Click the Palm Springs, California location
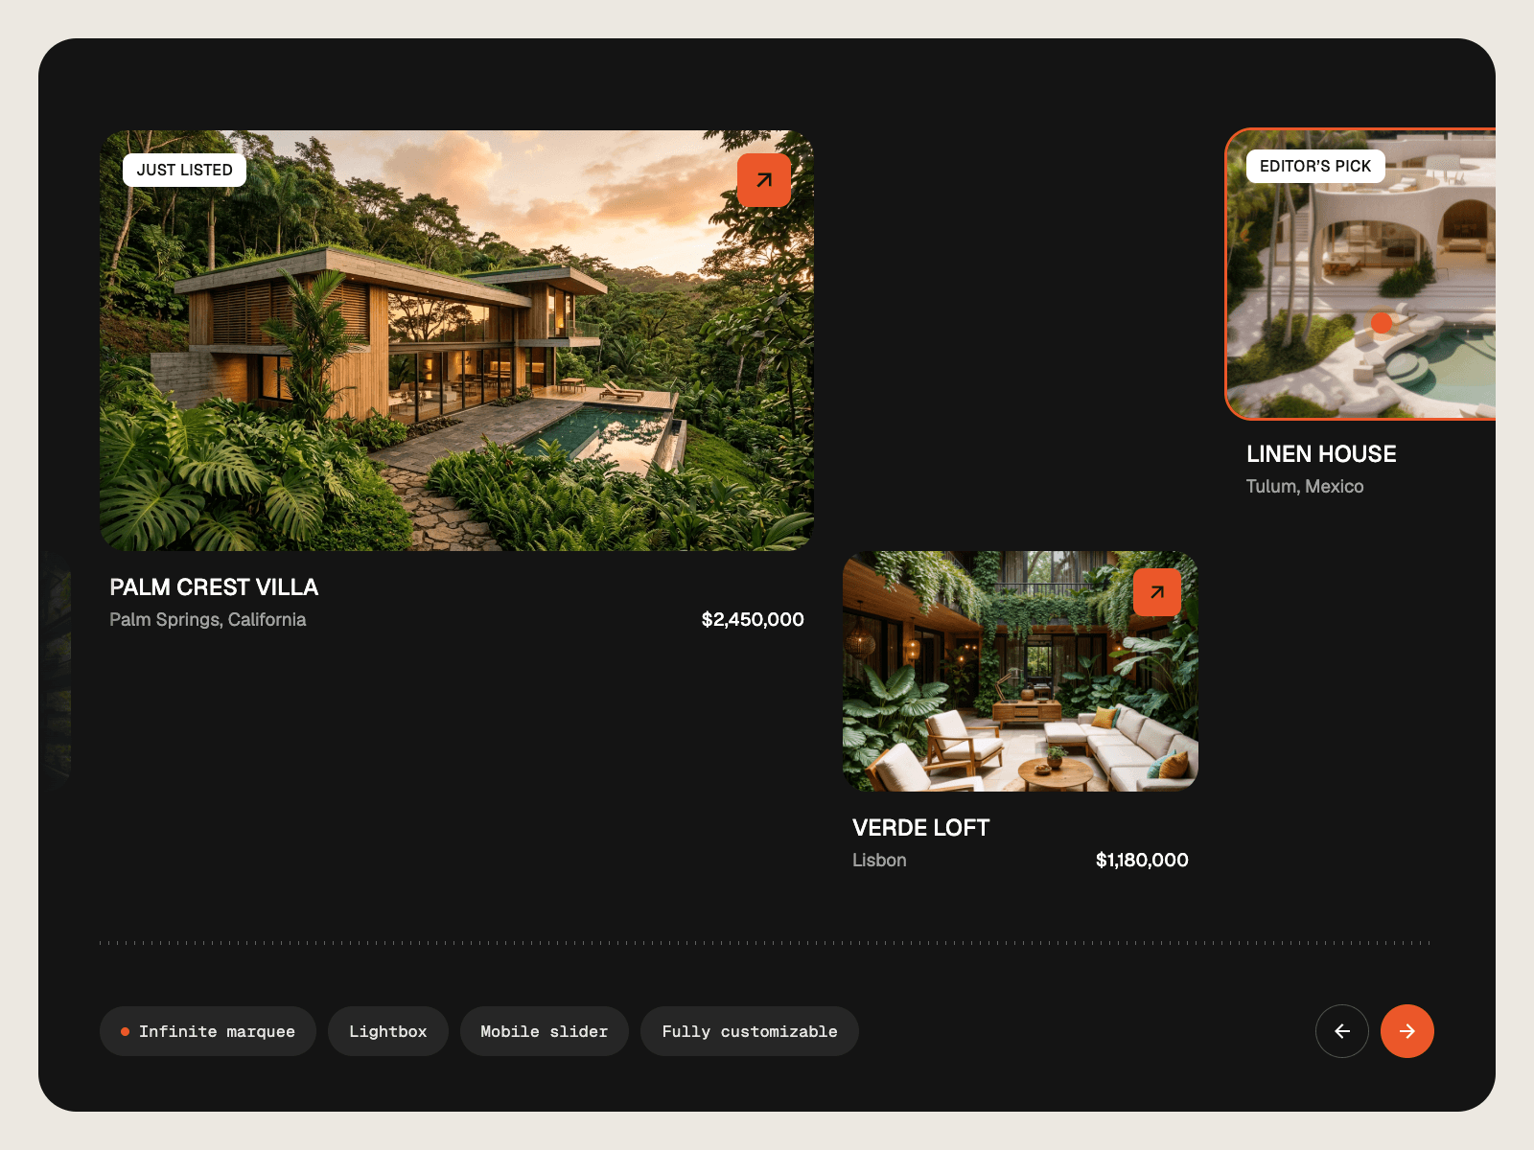This screenshot has width=1534, height=1150. coord(208,620)
